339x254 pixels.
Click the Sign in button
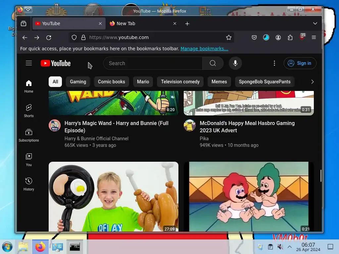tap(300, 63)
